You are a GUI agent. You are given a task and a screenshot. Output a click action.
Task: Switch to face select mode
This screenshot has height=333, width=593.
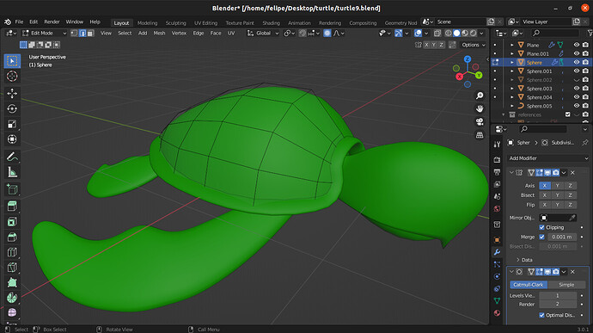coord(90,34)
